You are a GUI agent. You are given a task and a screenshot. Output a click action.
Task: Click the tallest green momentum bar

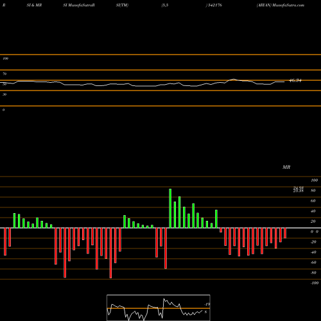(x=170, y=208)
